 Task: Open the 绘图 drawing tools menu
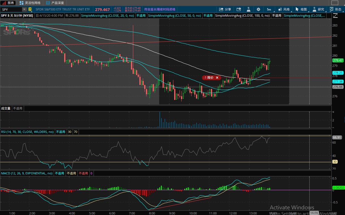(x=301, y=9)
